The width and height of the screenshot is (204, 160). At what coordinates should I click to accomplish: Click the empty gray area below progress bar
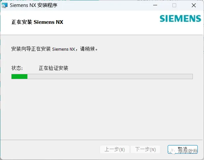[x=101, y=109]
